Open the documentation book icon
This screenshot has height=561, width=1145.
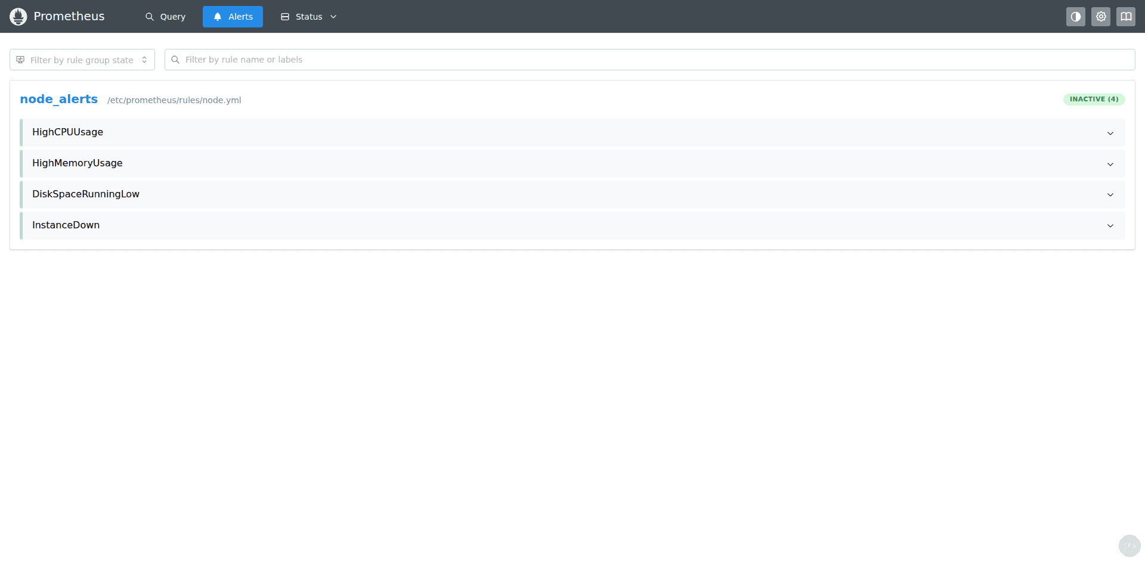(x=1126, y=16)
